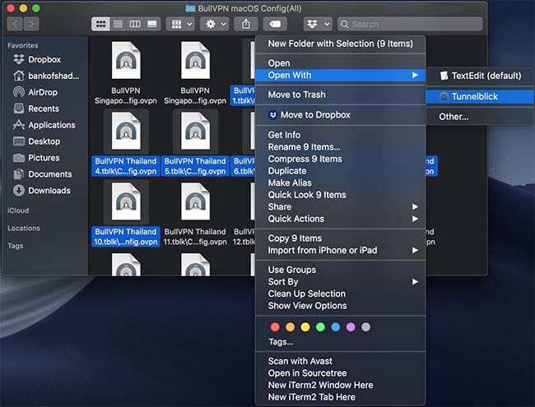Click into the Search field
The height and width of the screenshot is (407, 535).
pos(410,24)
